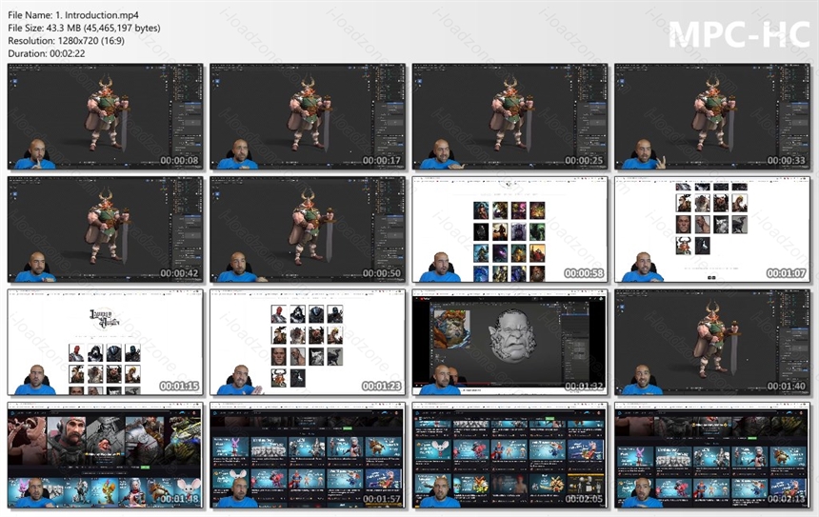Screen dimensions: 819x517
Task: Click the Duration 00:02:22 text
Action: [47, 53]
